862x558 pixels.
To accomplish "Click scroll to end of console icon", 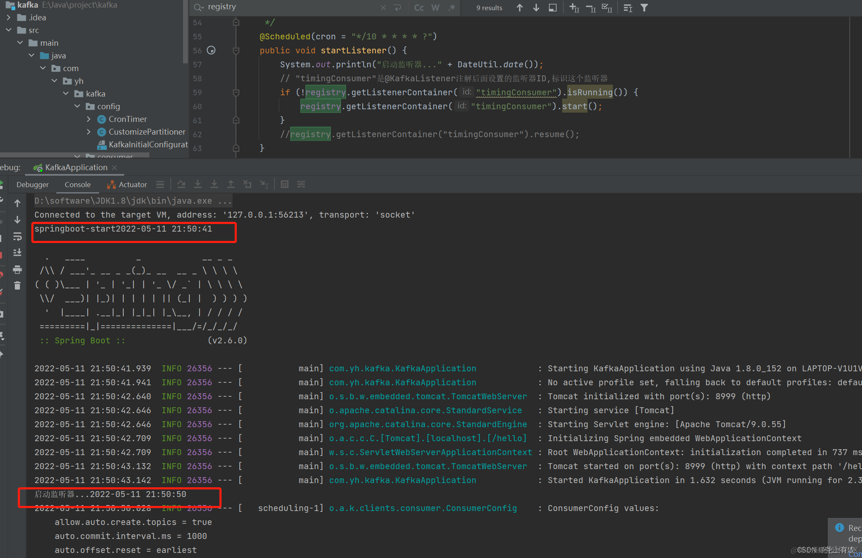I will [x=17, y=253].
